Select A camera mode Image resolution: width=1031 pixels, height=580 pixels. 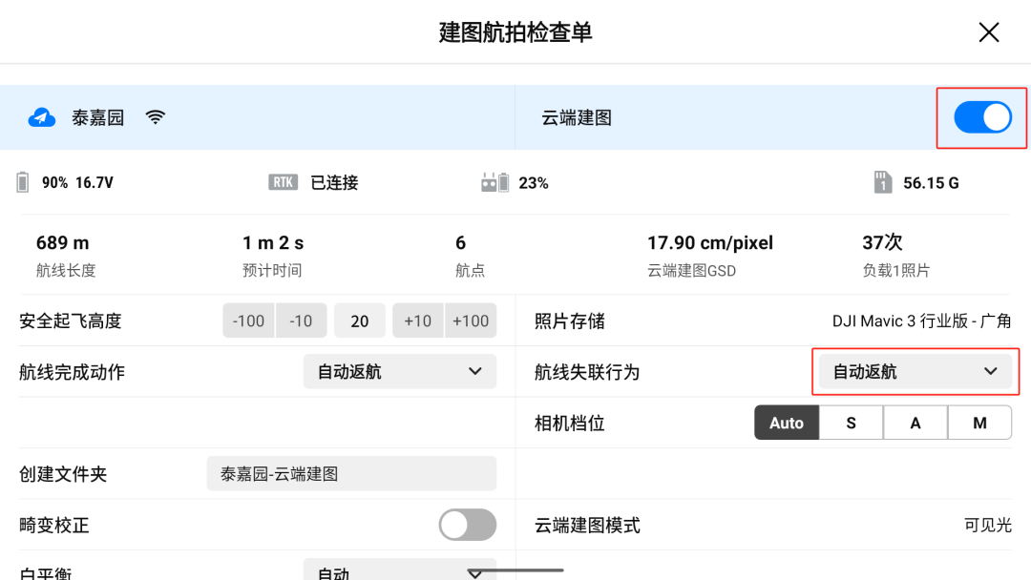(x=915, y=423)
